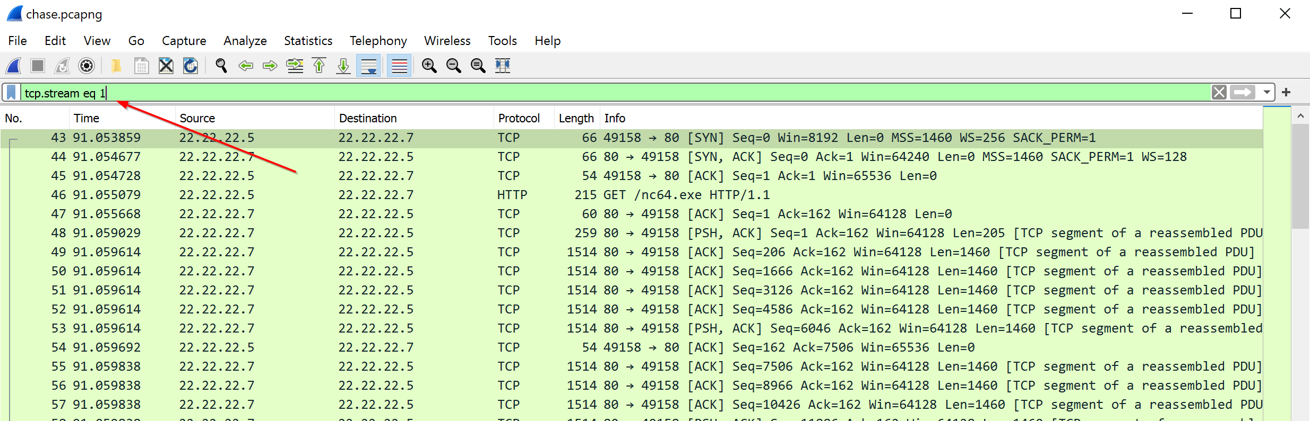Image resolution: width=1310 pixels, height=421 pixels.
Task: Jump to the first packet
Action: click(x=319, y=66)
